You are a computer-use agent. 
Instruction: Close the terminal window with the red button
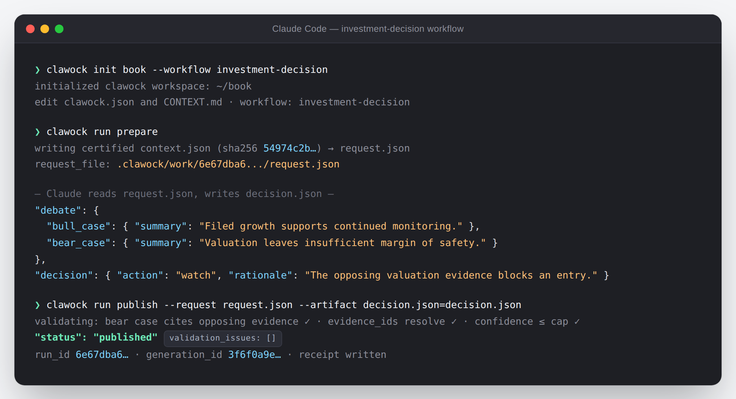pyautogui.click(x=30, y=29)
